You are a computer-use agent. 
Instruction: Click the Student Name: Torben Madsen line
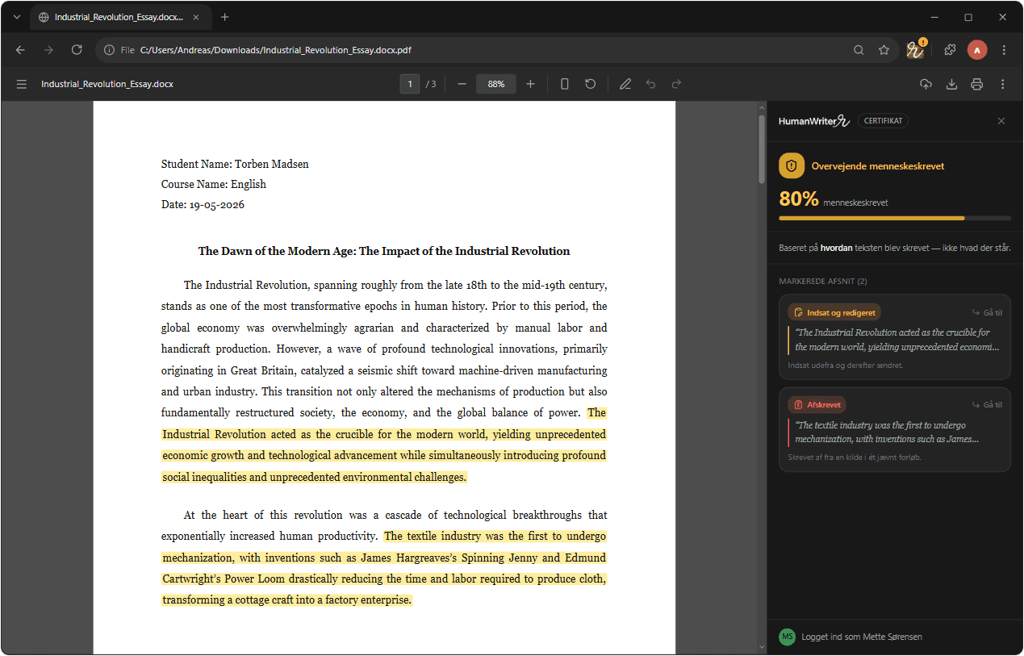235,164
